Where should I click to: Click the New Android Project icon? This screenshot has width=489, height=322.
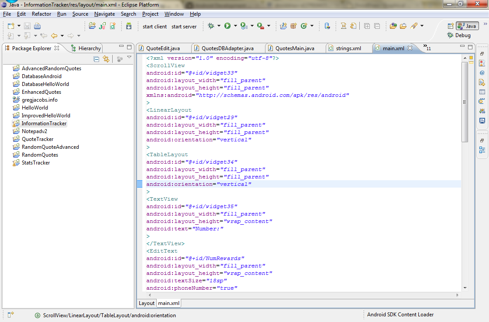point(92,26)
